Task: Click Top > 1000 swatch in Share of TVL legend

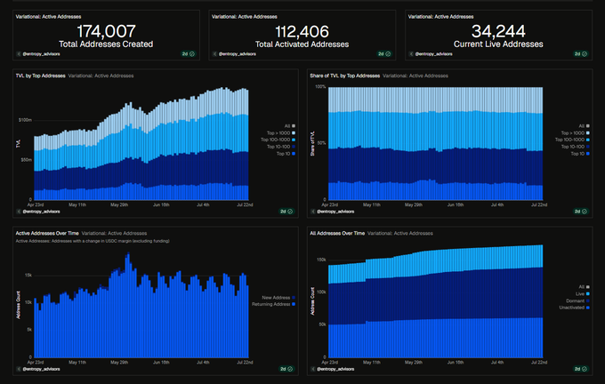Action: pos(588,133)
